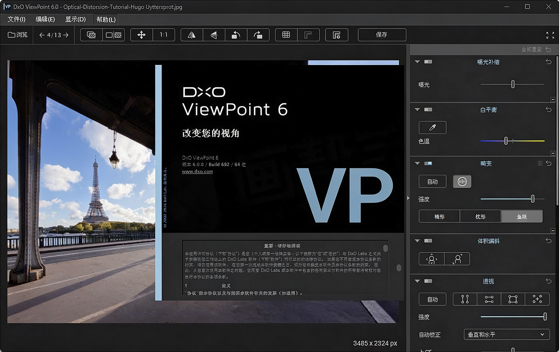Toggle 畸变 panel on/off switch
The image size is (559, 352).
tap(428, 163)
